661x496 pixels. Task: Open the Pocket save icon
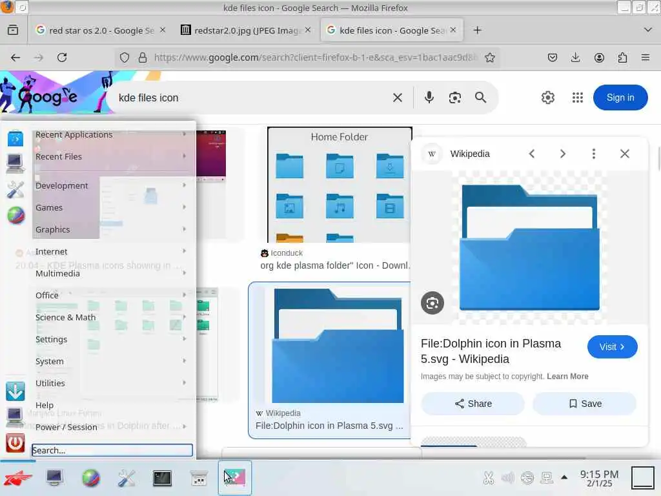pyautogui.click(x=553, y=57)
